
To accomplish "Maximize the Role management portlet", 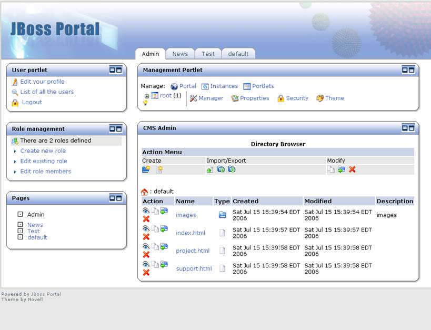I will (x=119, y=129).
